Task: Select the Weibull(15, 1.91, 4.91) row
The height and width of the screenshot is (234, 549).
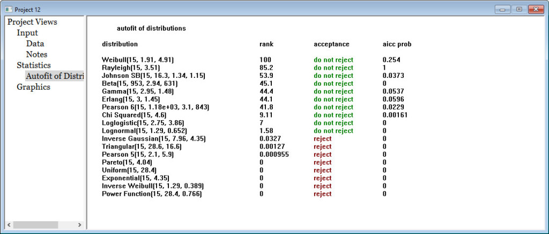Action: pyautogui.click(x=138, y=60)
